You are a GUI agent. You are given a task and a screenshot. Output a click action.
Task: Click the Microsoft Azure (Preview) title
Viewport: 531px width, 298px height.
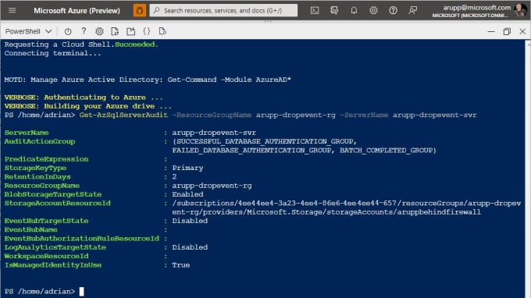[77, 10]
